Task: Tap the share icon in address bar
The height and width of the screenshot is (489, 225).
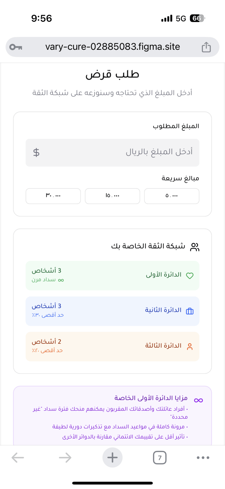Action: (206, 47)
